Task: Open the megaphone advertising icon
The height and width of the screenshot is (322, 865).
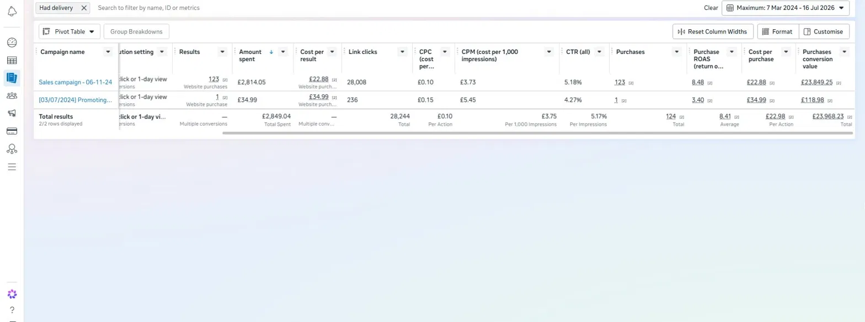Action: 12,113
